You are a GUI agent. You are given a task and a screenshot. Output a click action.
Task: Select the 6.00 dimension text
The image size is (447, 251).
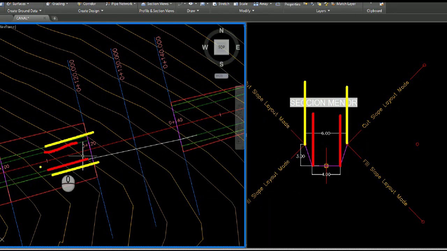click(325, 133)
